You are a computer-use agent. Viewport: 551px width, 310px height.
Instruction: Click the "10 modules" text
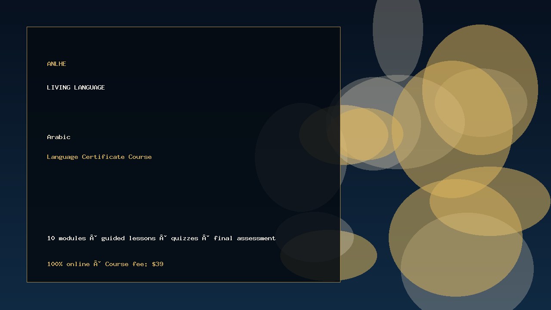click(66, 238)
